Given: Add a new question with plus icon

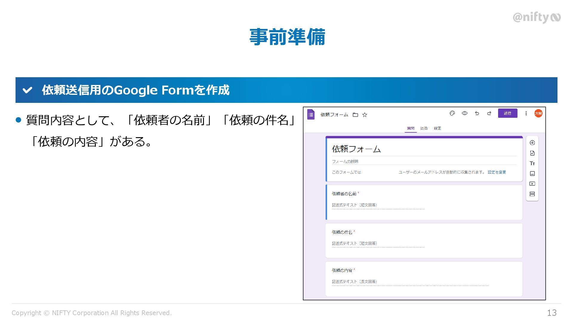Looking at the screenshot, I should tap(532, 143).
